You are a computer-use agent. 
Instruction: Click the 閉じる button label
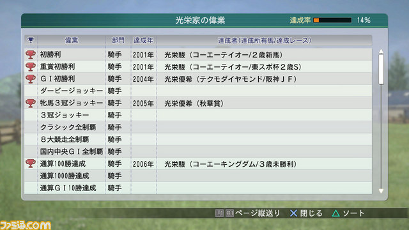tap(311, 213)
